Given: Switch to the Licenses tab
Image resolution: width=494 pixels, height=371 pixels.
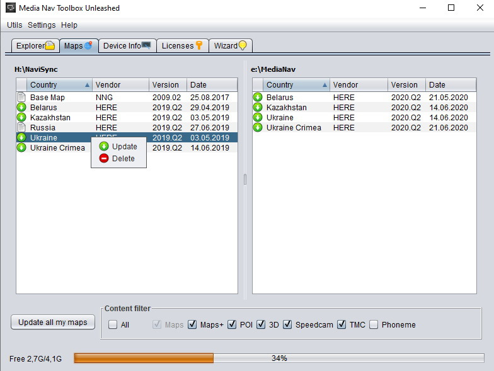Looking at the screenshot, I should 183,45.
